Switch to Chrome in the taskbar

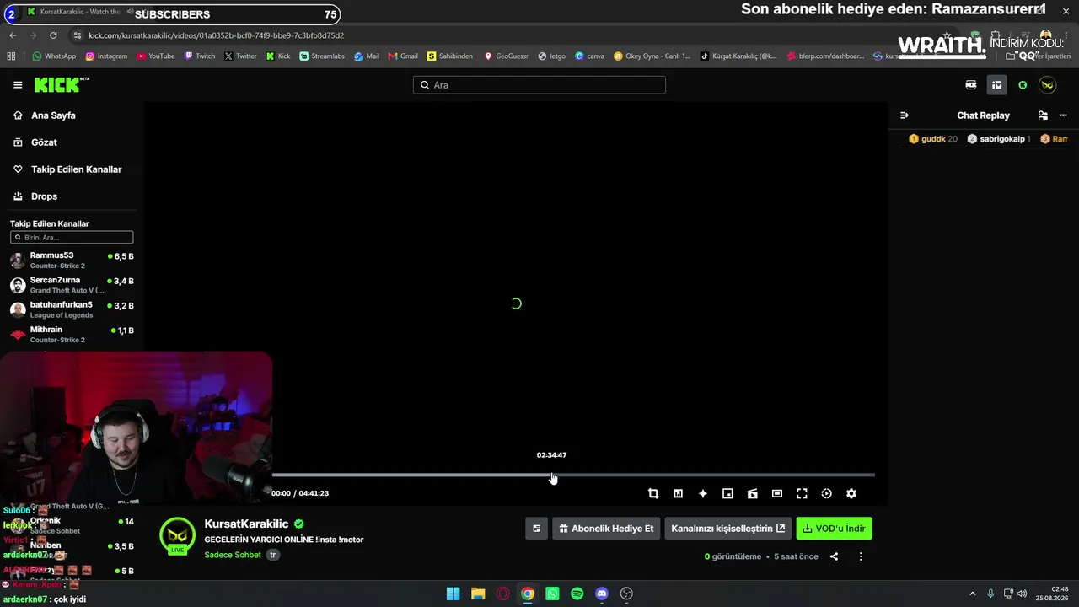[x=528, y=594]
